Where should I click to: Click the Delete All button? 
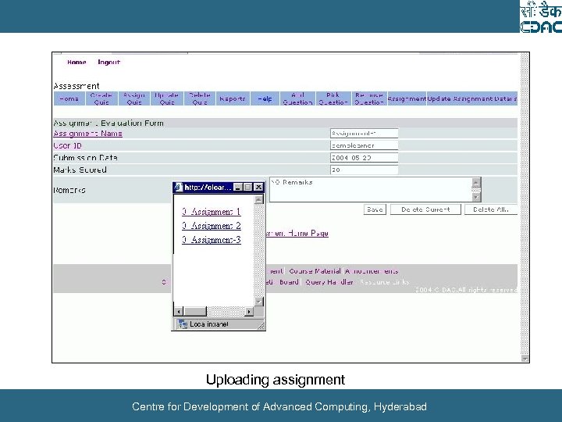491,209
